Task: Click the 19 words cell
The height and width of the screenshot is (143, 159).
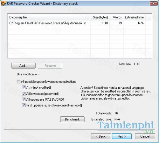Action: click(120, 23)
